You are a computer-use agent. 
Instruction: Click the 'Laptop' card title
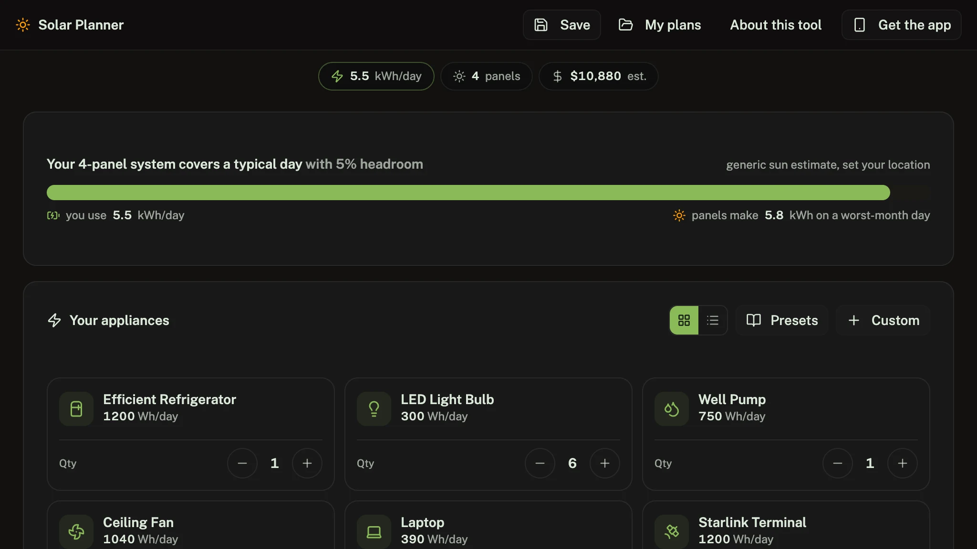click(423, 522)
